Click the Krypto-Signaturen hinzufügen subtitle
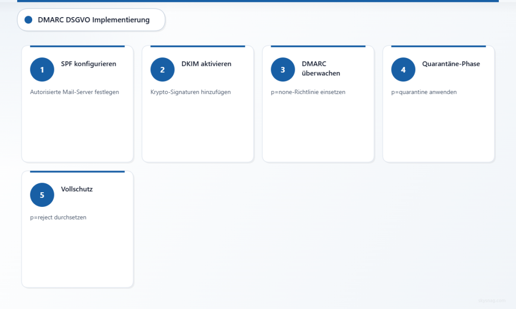 pyautogui.click(x=191, y=92)
